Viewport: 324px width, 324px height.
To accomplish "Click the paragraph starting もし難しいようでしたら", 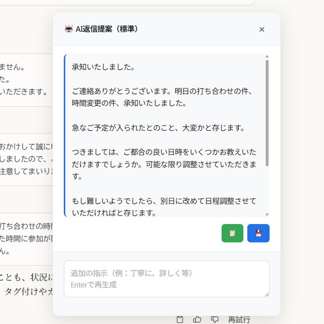I will [164, 207].
